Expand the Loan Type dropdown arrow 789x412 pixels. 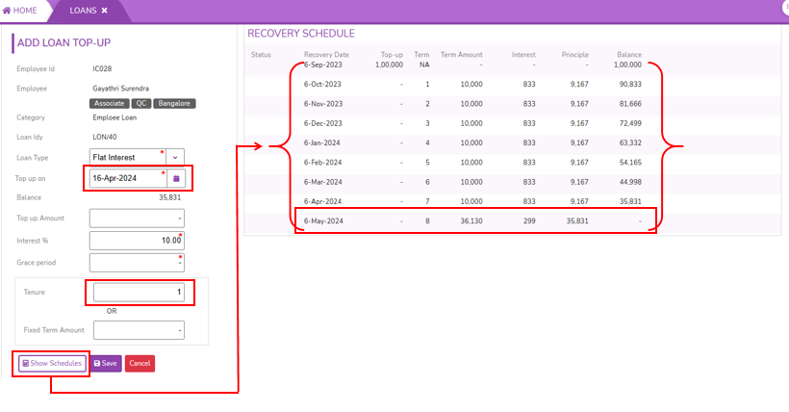point(175,157)
